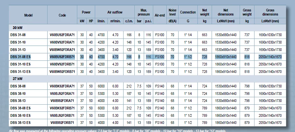Select the 30 kW section row
The image size is (295, 132).
pos(147,28)
